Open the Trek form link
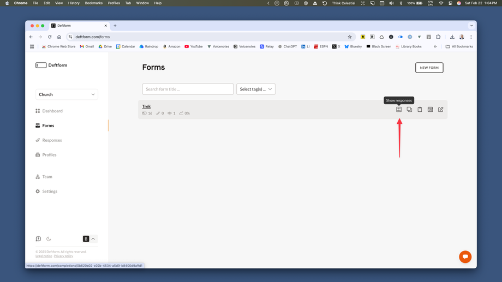Screen dimensions: 502x282 click(146, 106)
